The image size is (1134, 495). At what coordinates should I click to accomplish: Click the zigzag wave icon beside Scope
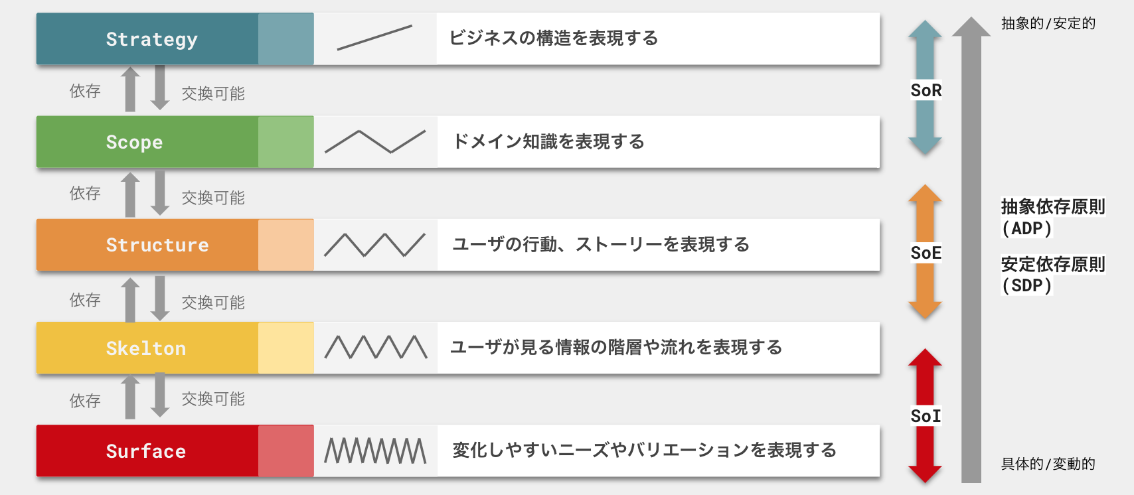[374, 141]
